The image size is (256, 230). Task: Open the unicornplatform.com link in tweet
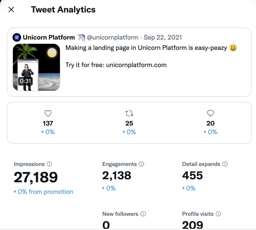(x=136, y=65)
